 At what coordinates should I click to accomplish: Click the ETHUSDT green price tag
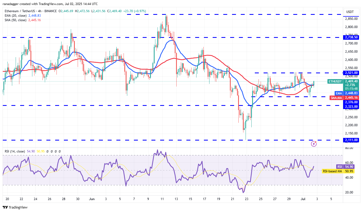tap(335, 81)
